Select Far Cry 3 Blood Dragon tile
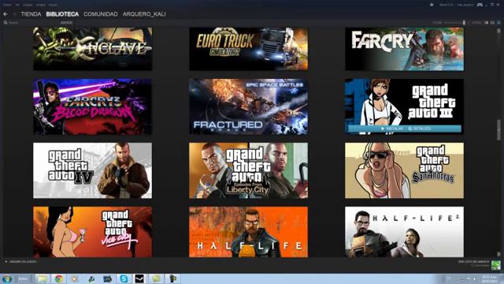 [93, 106]
